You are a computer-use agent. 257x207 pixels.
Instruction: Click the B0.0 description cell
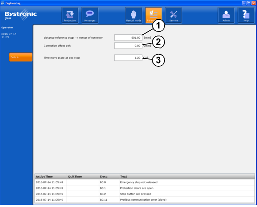109,182
